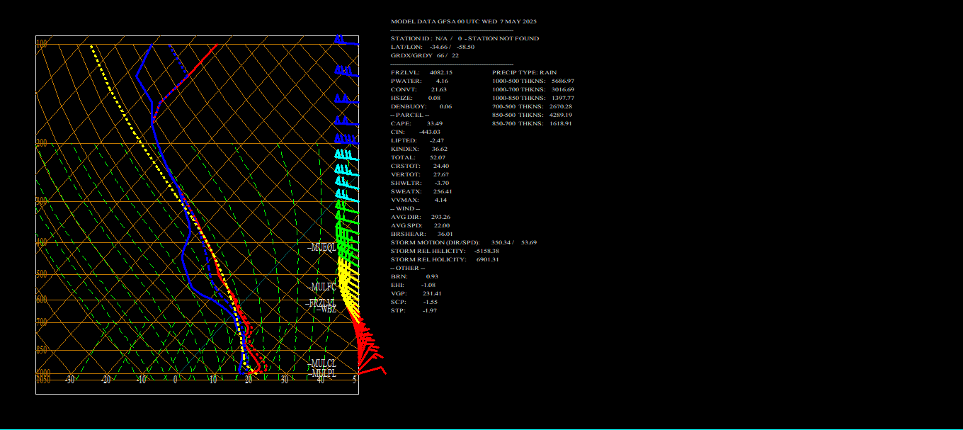The height and width of the screenshot is (430, 963).
Task: Click the 1000-850 THKNS value 1397.77
Action: tap(563, 98)
